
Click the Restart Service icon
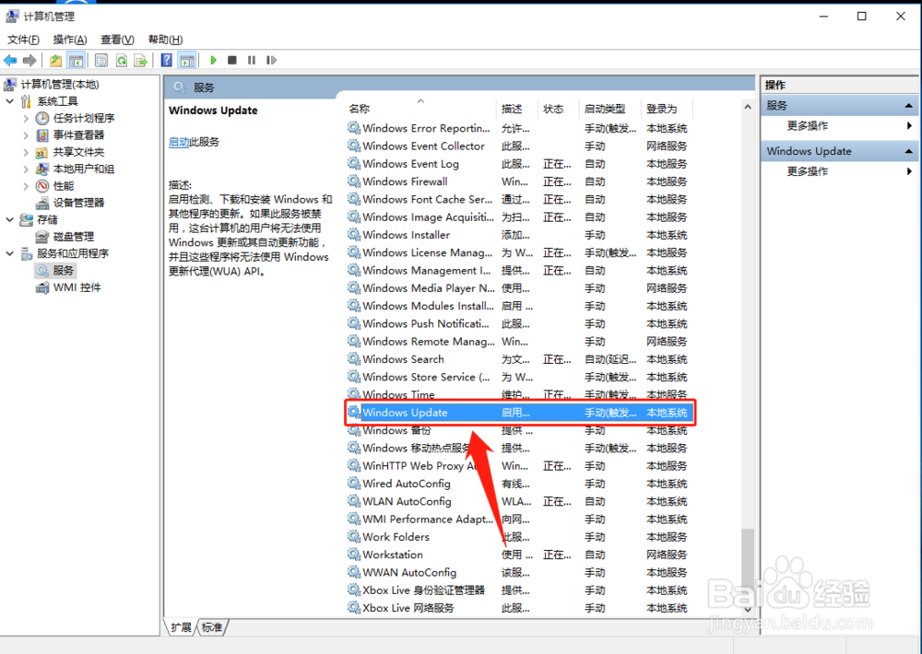click(271, 60)
